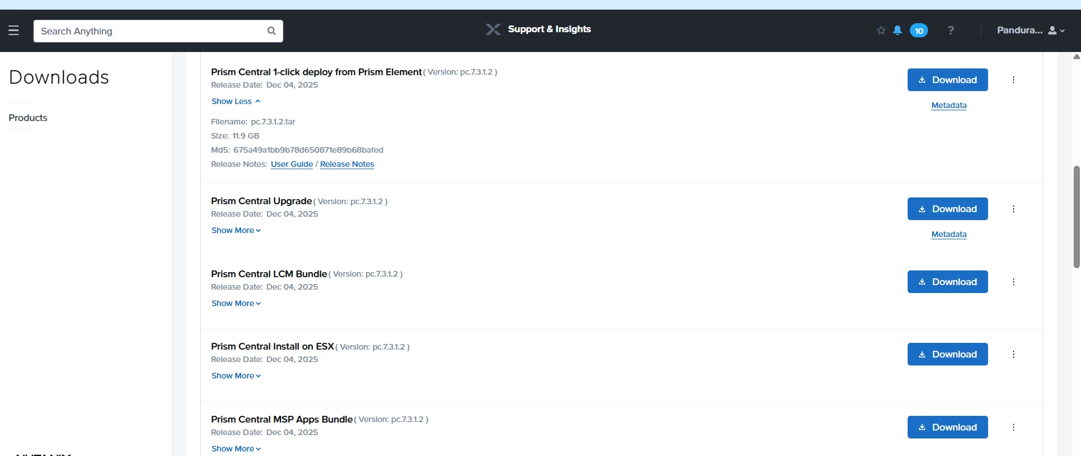Screen dimensions: 1081x456
Task: Open the Pandura user account dropdown
Action: tap(1031, 31)
